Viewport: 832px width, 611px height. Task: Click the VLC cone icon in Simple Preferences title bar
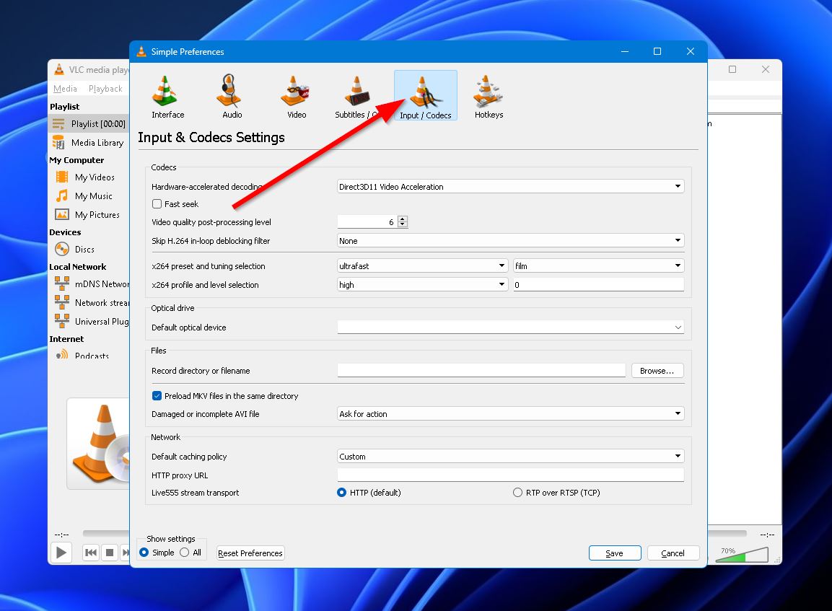point(141,51)
